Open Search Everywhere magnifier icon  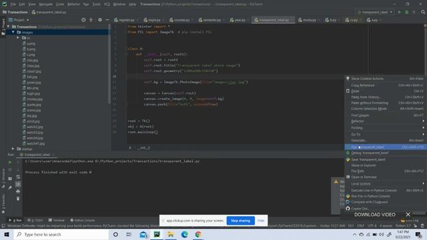click(423, 12)
